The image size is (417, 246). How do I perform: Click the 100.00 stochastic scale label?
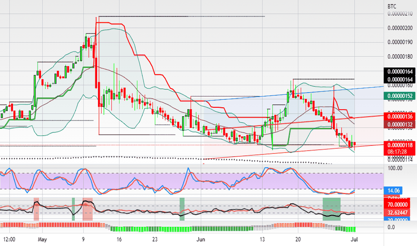tap(395, 168)
